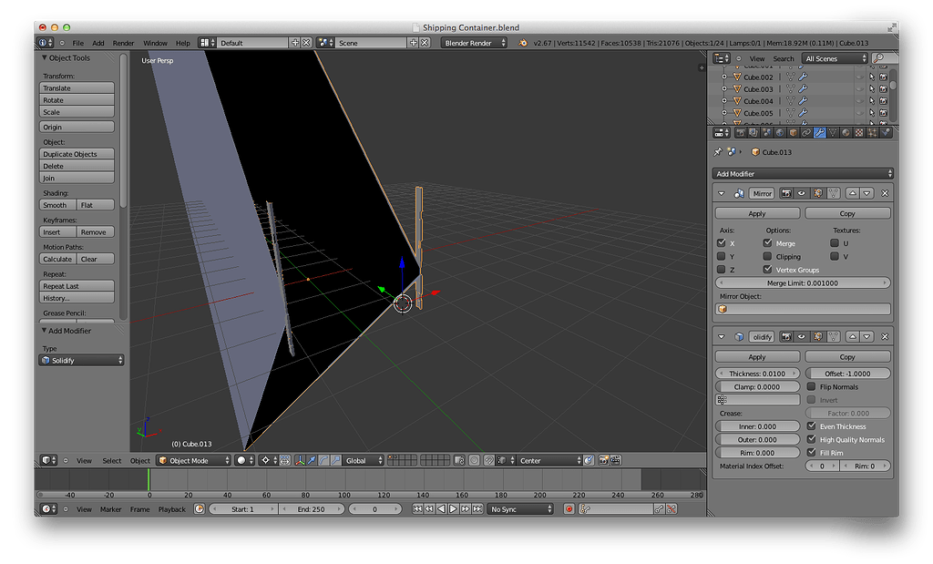Toggle Mirror X axis checkbox
The width and height of the screenshot is (933, 564).
pyautogui.click(x=722, y=242)
